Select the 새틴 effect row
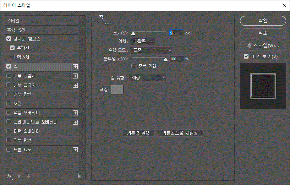Image resolution: width=290 pixels, height=185 pixels. [42, 104]
